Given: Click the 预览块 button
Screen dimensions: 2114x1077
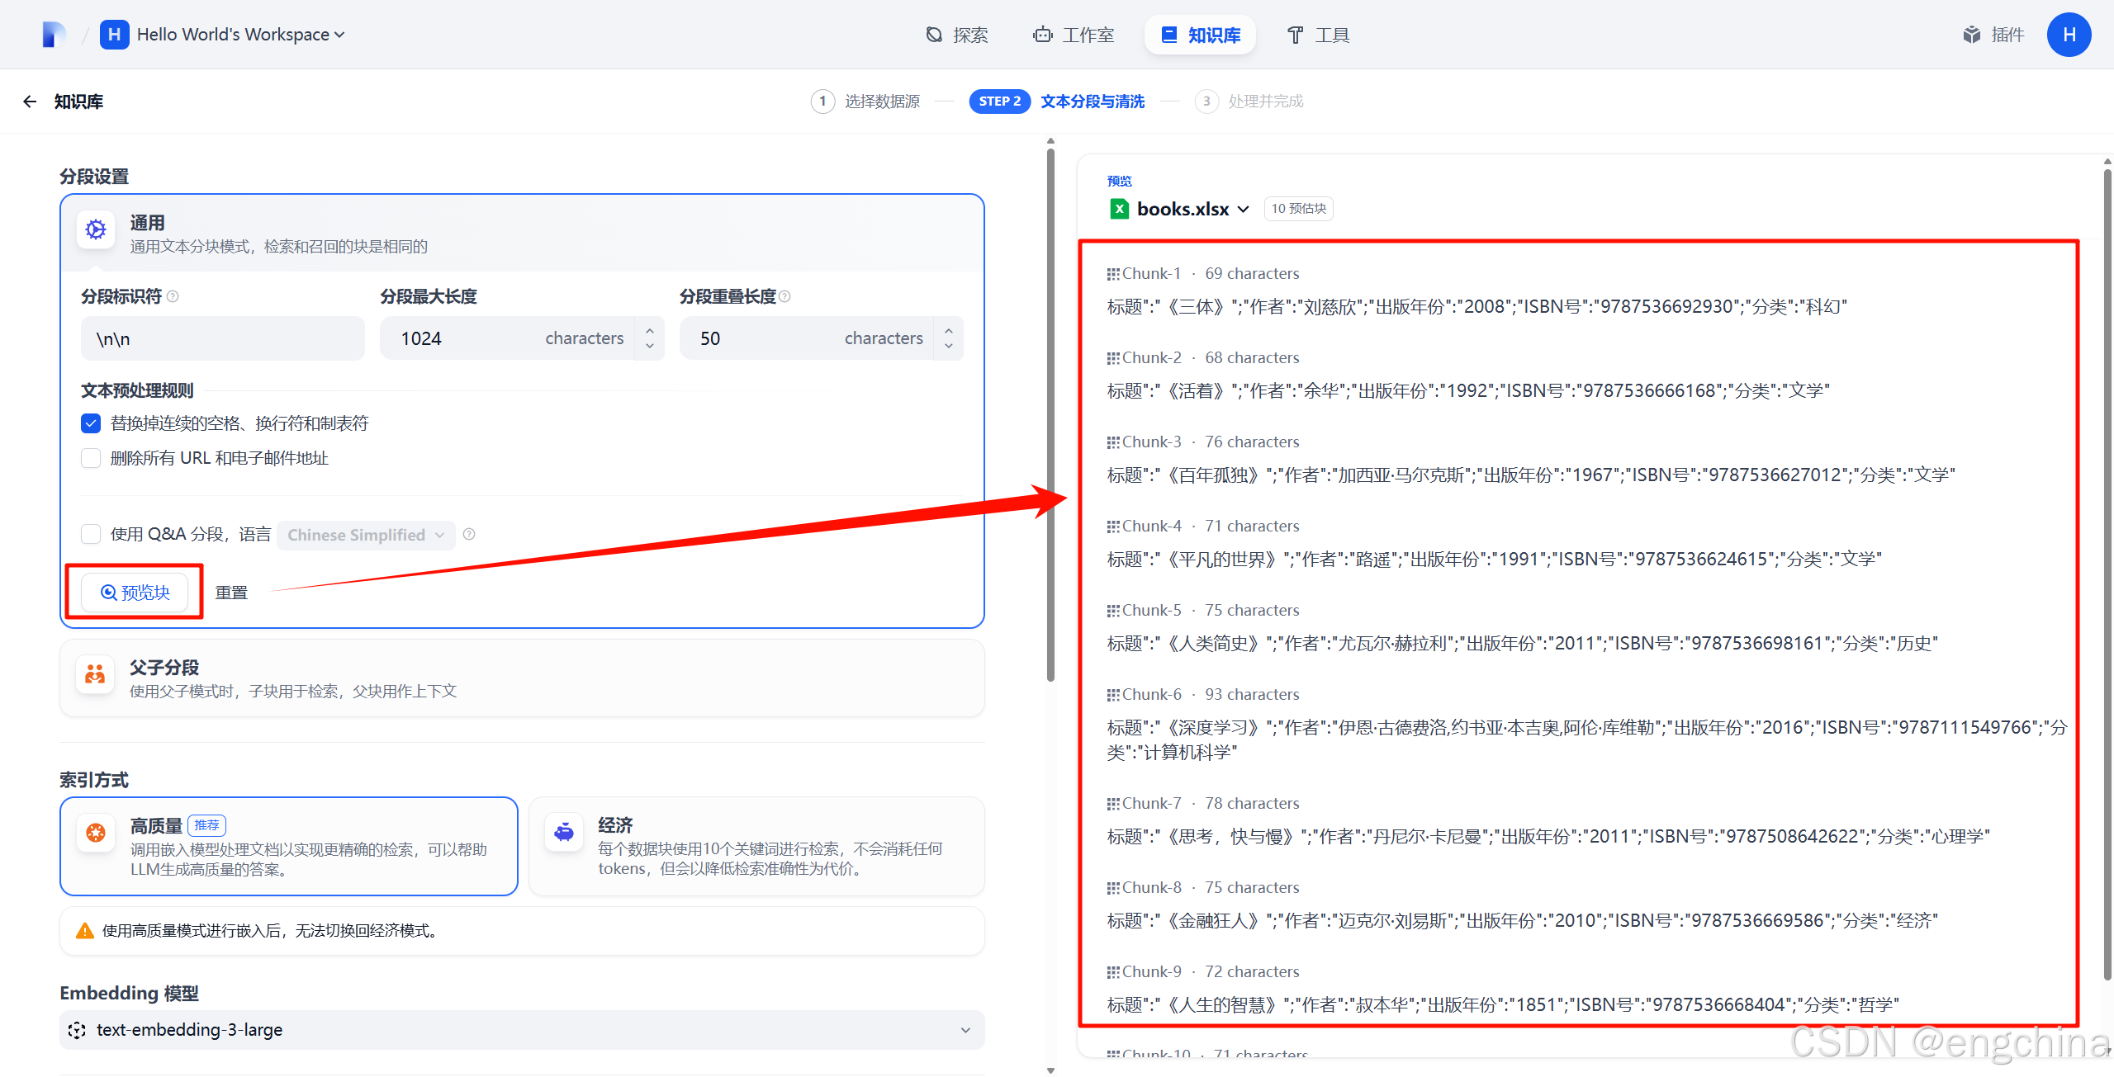Looking at the screenshot, I should coord(135,592).
